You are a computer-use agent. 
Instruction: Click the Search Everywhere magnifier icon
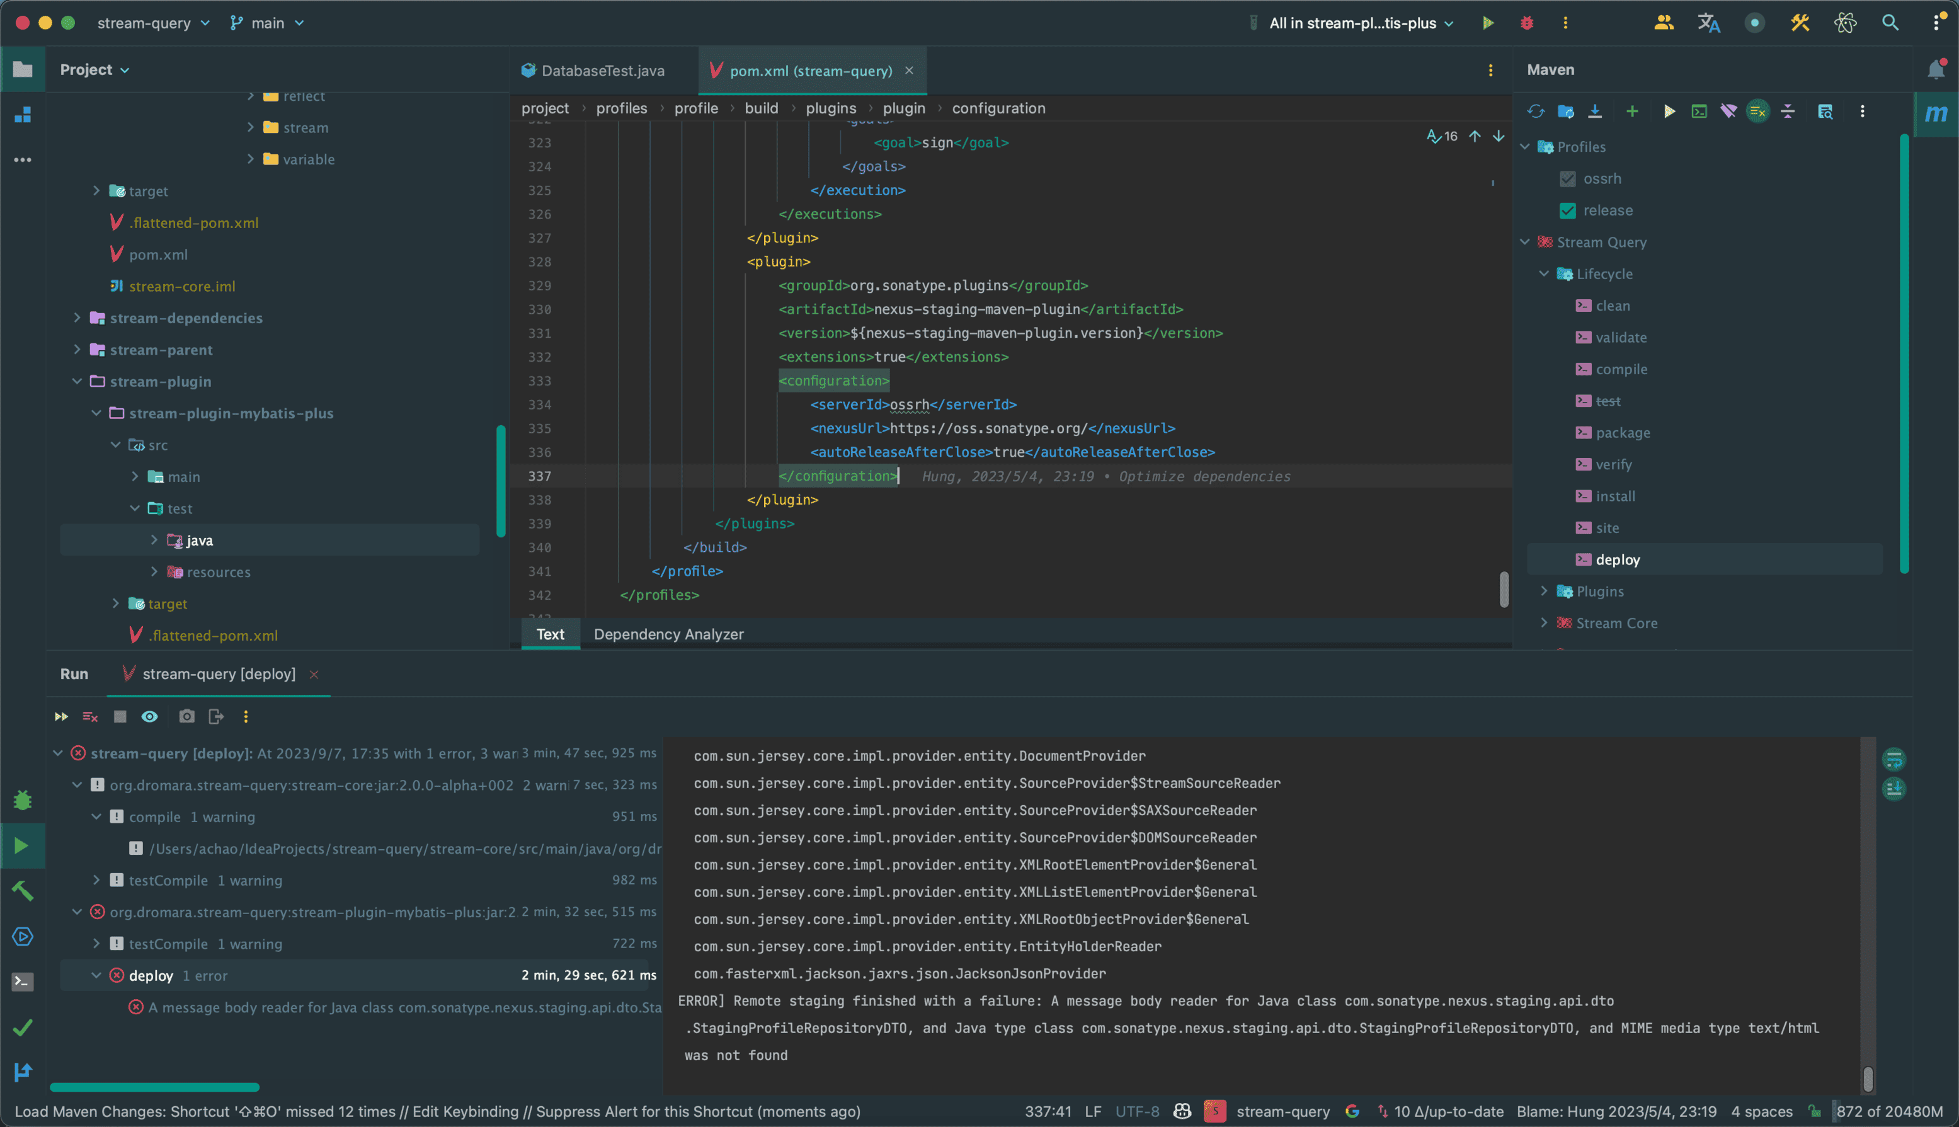[x=1890, y=23]
